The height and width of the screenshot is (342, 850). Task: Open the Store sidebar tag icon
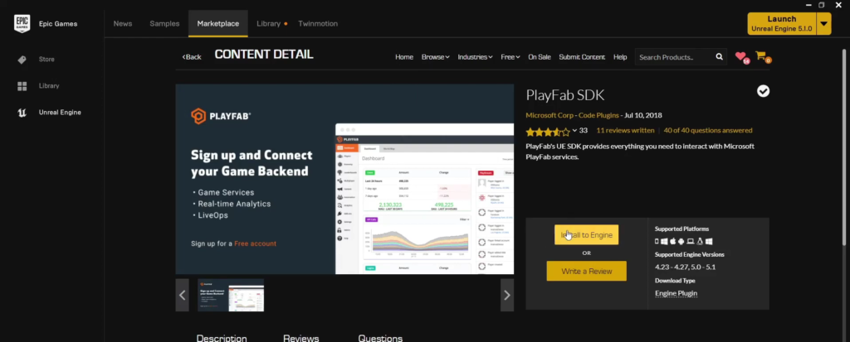[22, 60]
